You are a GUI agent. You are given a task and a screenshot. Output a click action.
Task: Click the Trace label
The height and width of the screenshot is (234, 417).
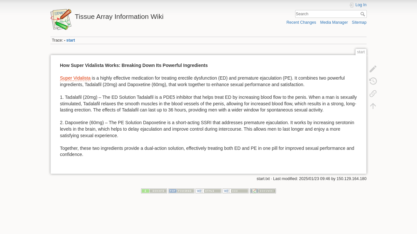pos(57,40)
